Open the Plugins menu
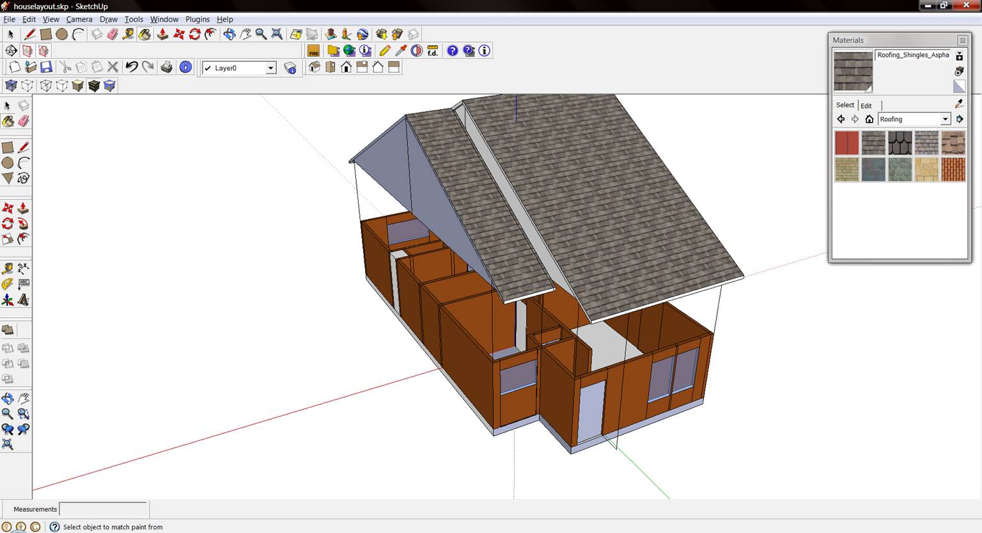The width and height of the screenshot is (982, 533). click(197, 19)
